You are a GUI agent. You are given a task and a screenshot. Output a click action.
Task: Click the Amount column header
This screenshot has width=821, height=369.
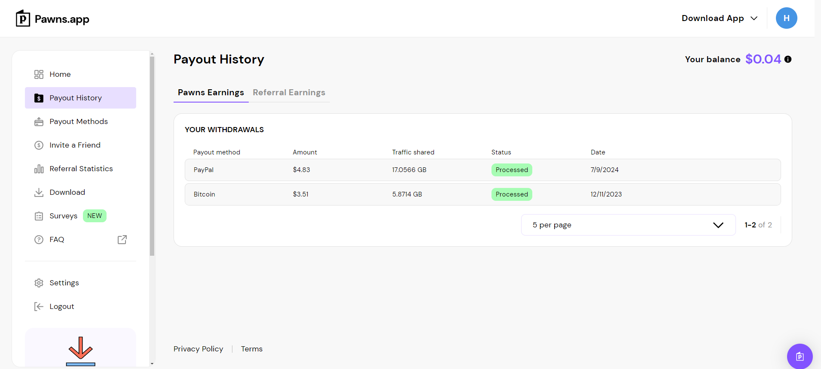coord(305,152)
